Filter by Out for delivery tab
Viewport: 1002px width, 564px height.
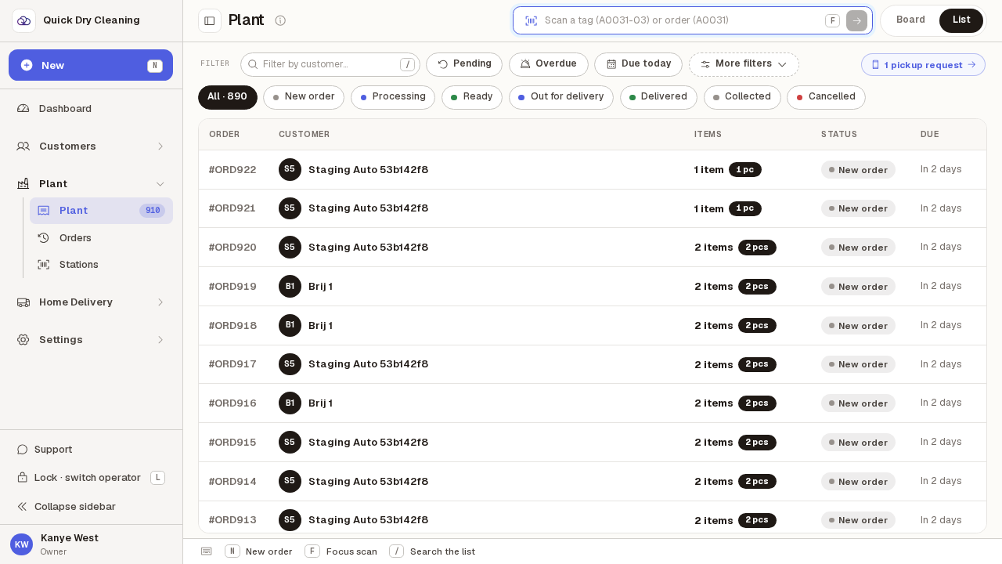561,97
